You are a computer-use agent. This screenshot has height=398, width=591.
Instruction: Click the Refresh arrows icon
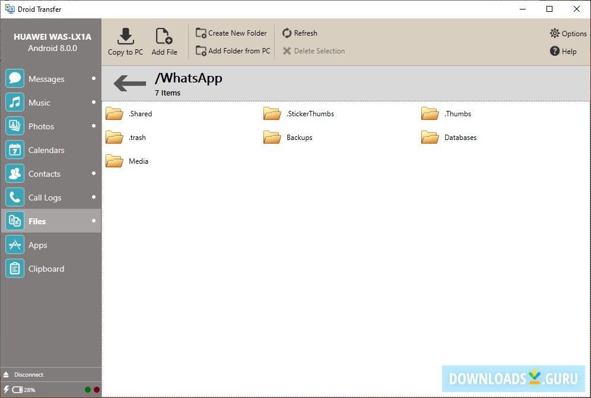(x=287, y=33)
